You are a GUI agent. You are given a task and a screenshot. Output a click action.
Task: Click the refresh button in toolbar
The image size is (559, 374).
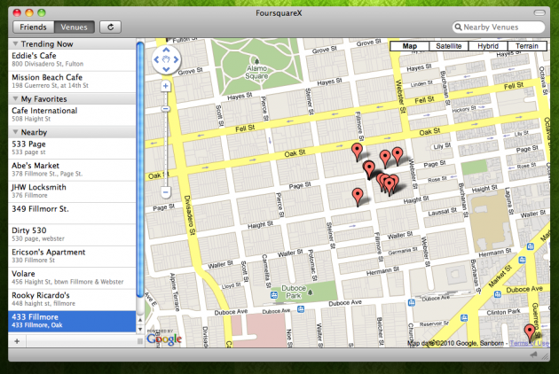tap(111, 27)
